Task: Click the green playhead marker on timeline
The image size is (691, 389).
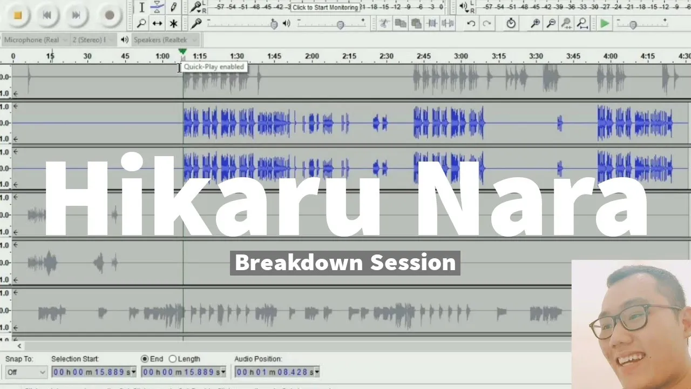Action: pos(182,52)
